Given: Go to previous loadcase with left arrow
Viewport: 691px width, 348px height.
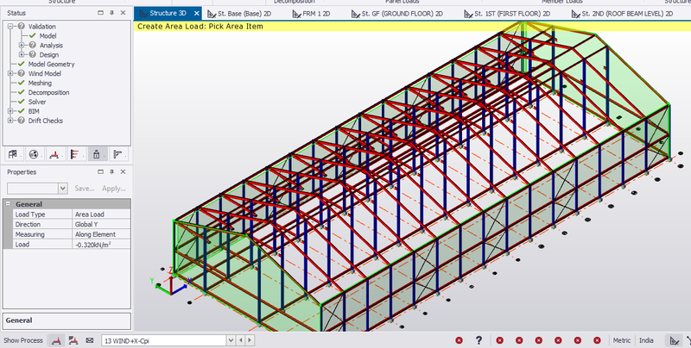Looking at the screenshot, I should click(x=241, y=340).
